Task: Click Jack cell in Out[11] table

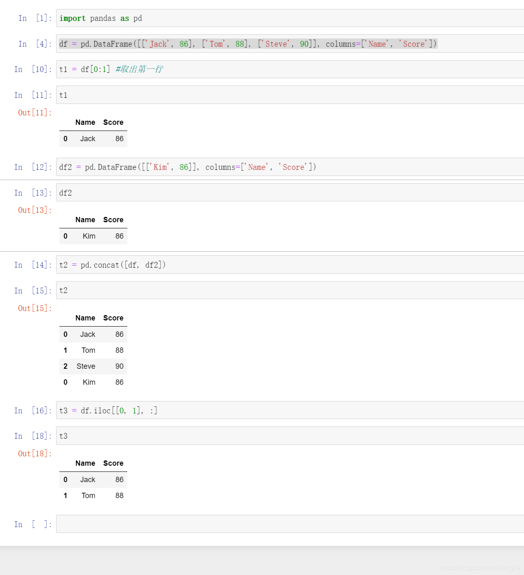Action: point(88,139)
